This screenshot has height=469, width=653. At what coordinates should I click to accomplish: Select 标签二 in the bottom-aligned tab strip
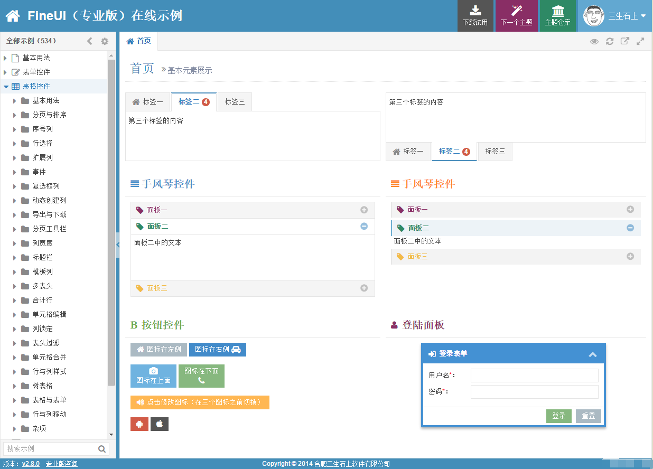[454, 152]
